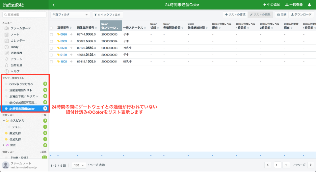This screenshot has height=172, width=316.
Task: Click the plus icon beside tag 0550
Action: [x=71, y=48]
